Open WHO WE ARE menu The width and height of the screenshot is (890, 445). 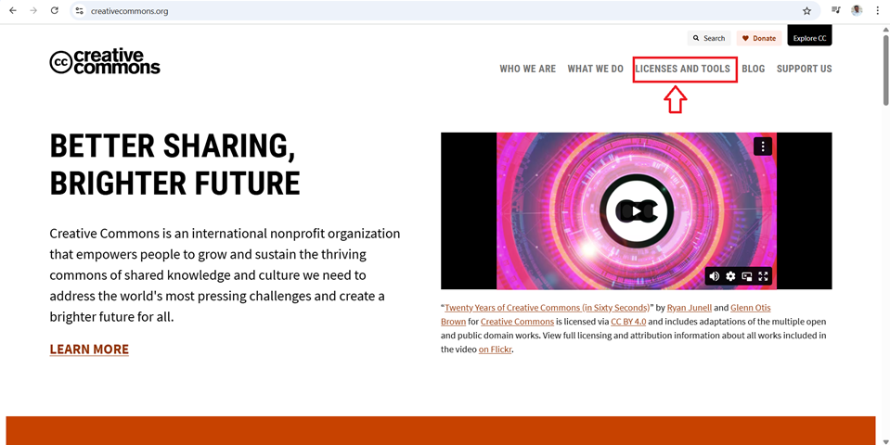(527, 69)
